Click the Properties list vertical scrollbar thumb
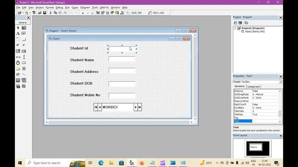Viewport: 298px width, 167px height. click(280, 113)
